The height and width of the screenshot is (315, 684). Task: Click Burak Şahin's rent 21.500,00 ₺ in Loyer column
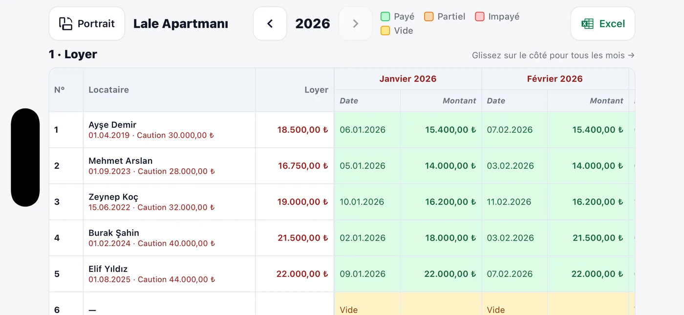pos(303,238)
